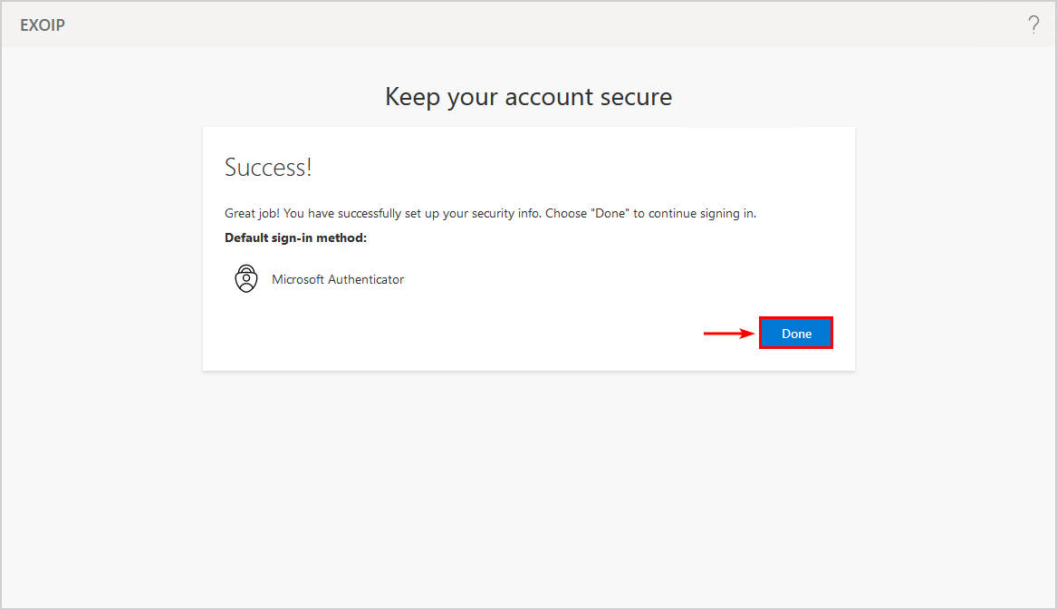Open help via the top-right question mark
Viewport: 1057px width, 610px height.
coord(1033,24)
